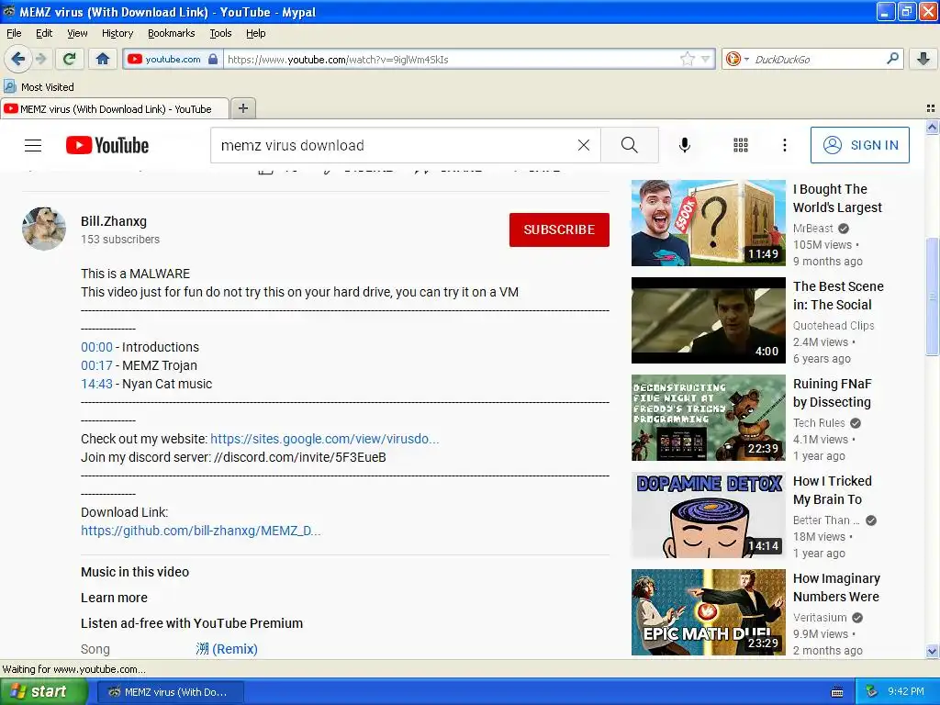940x705 pixels.
Task: Open the File menu
Action: pyautogui.click(x=14, y=33)
